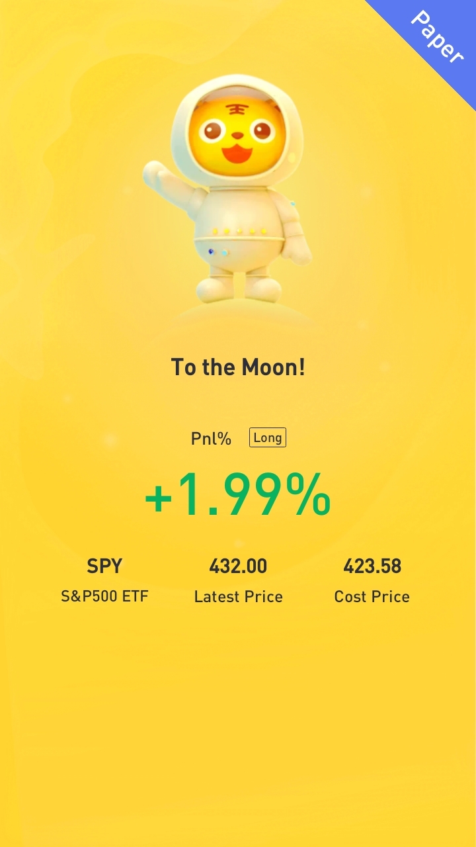Tap the plus sign of the gain
The width and height of the screenshot is (476, 847).
[x=159, y=500]
